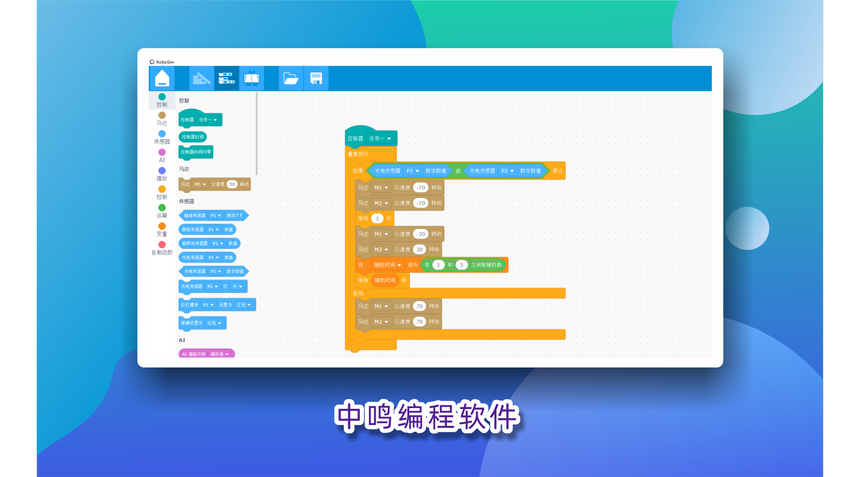Select the orange 控制 block category
This screenshot has width=860, height=477.
click(162, 193)
